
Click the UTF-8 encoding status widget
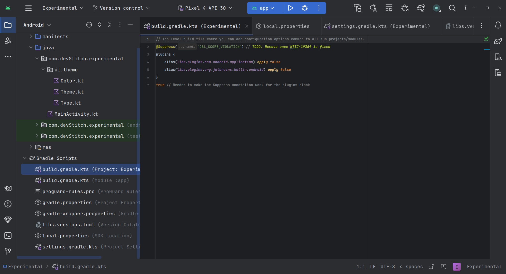[x=388, y=267]
